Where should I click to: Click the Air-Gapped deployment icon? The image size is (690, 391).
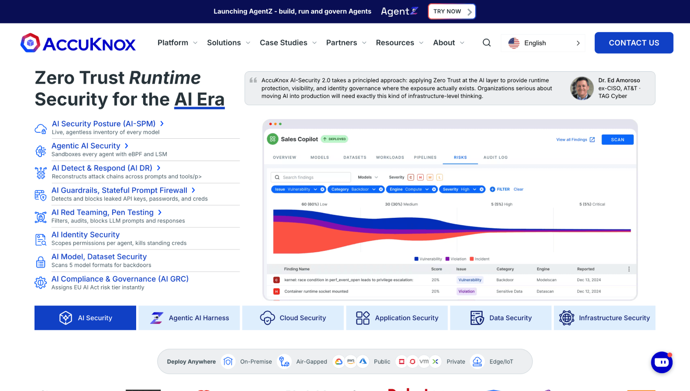284,362
